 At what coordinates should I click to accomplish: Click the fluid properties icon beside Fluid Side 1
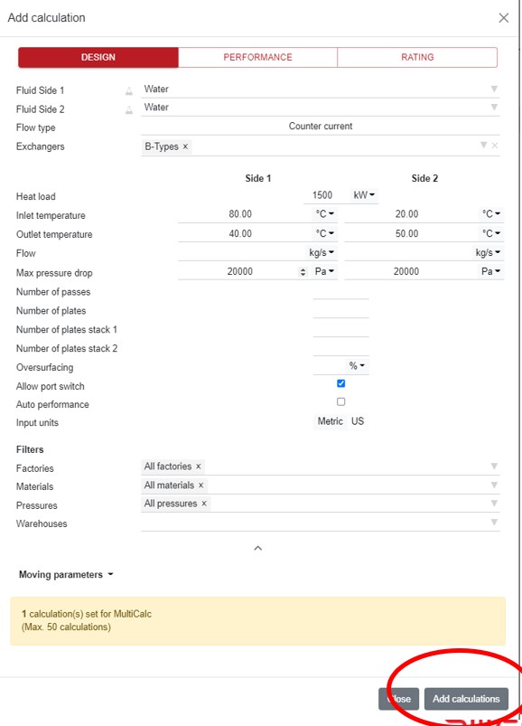131,90
